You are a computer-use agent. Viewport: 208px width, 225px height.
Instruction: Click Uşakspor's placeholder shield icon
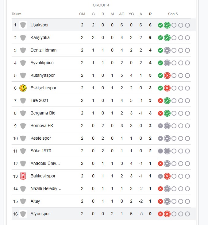23,25
